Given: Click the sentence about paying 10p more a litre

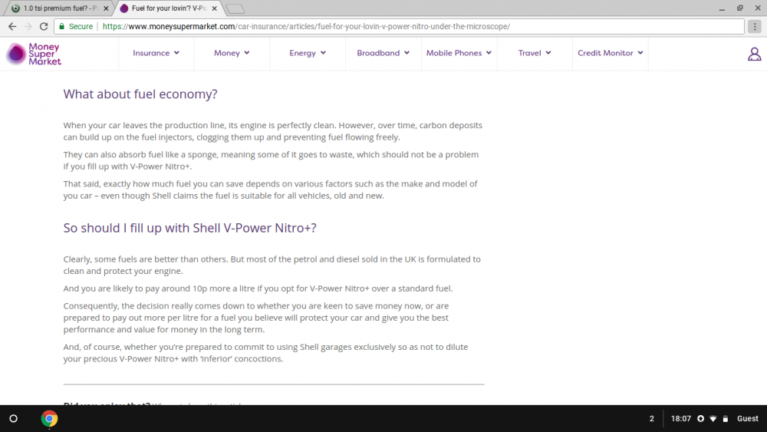Looking at the screenshot, I should coord(258,289).
